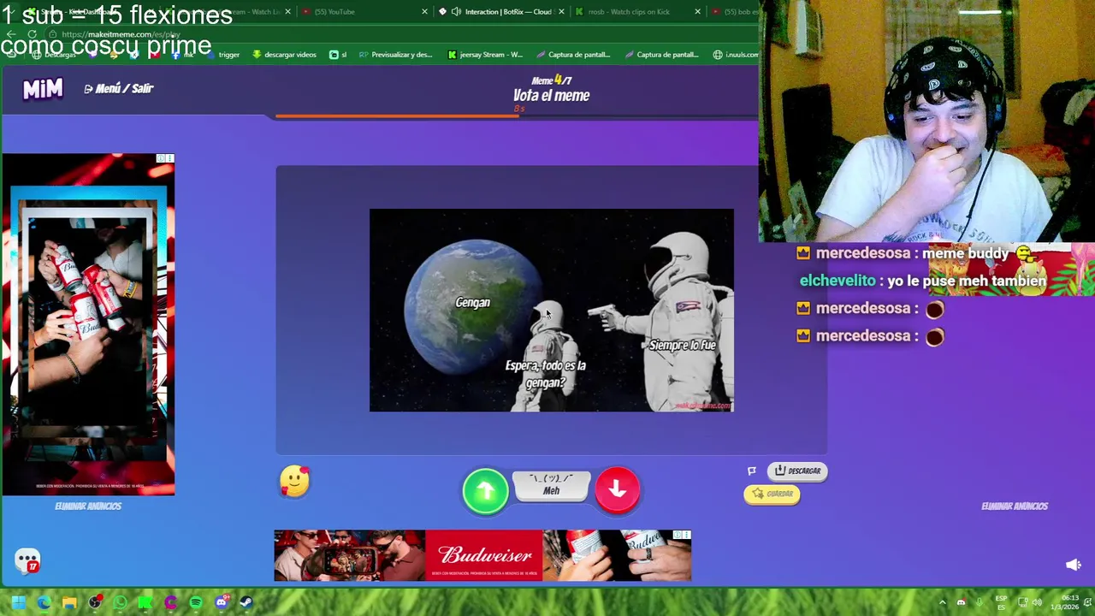
Task: Open Menú / Salir
Action: pos(119,88)
